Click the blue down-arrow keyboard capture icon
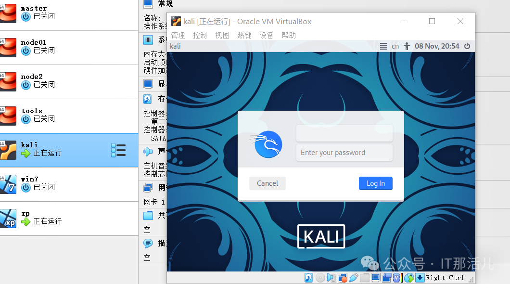 tap(420, 277)
